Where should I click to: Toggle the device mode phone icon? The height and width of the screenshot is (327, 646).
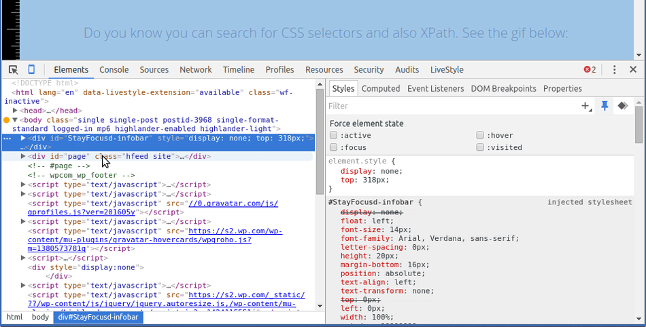[x=31, y=70]
